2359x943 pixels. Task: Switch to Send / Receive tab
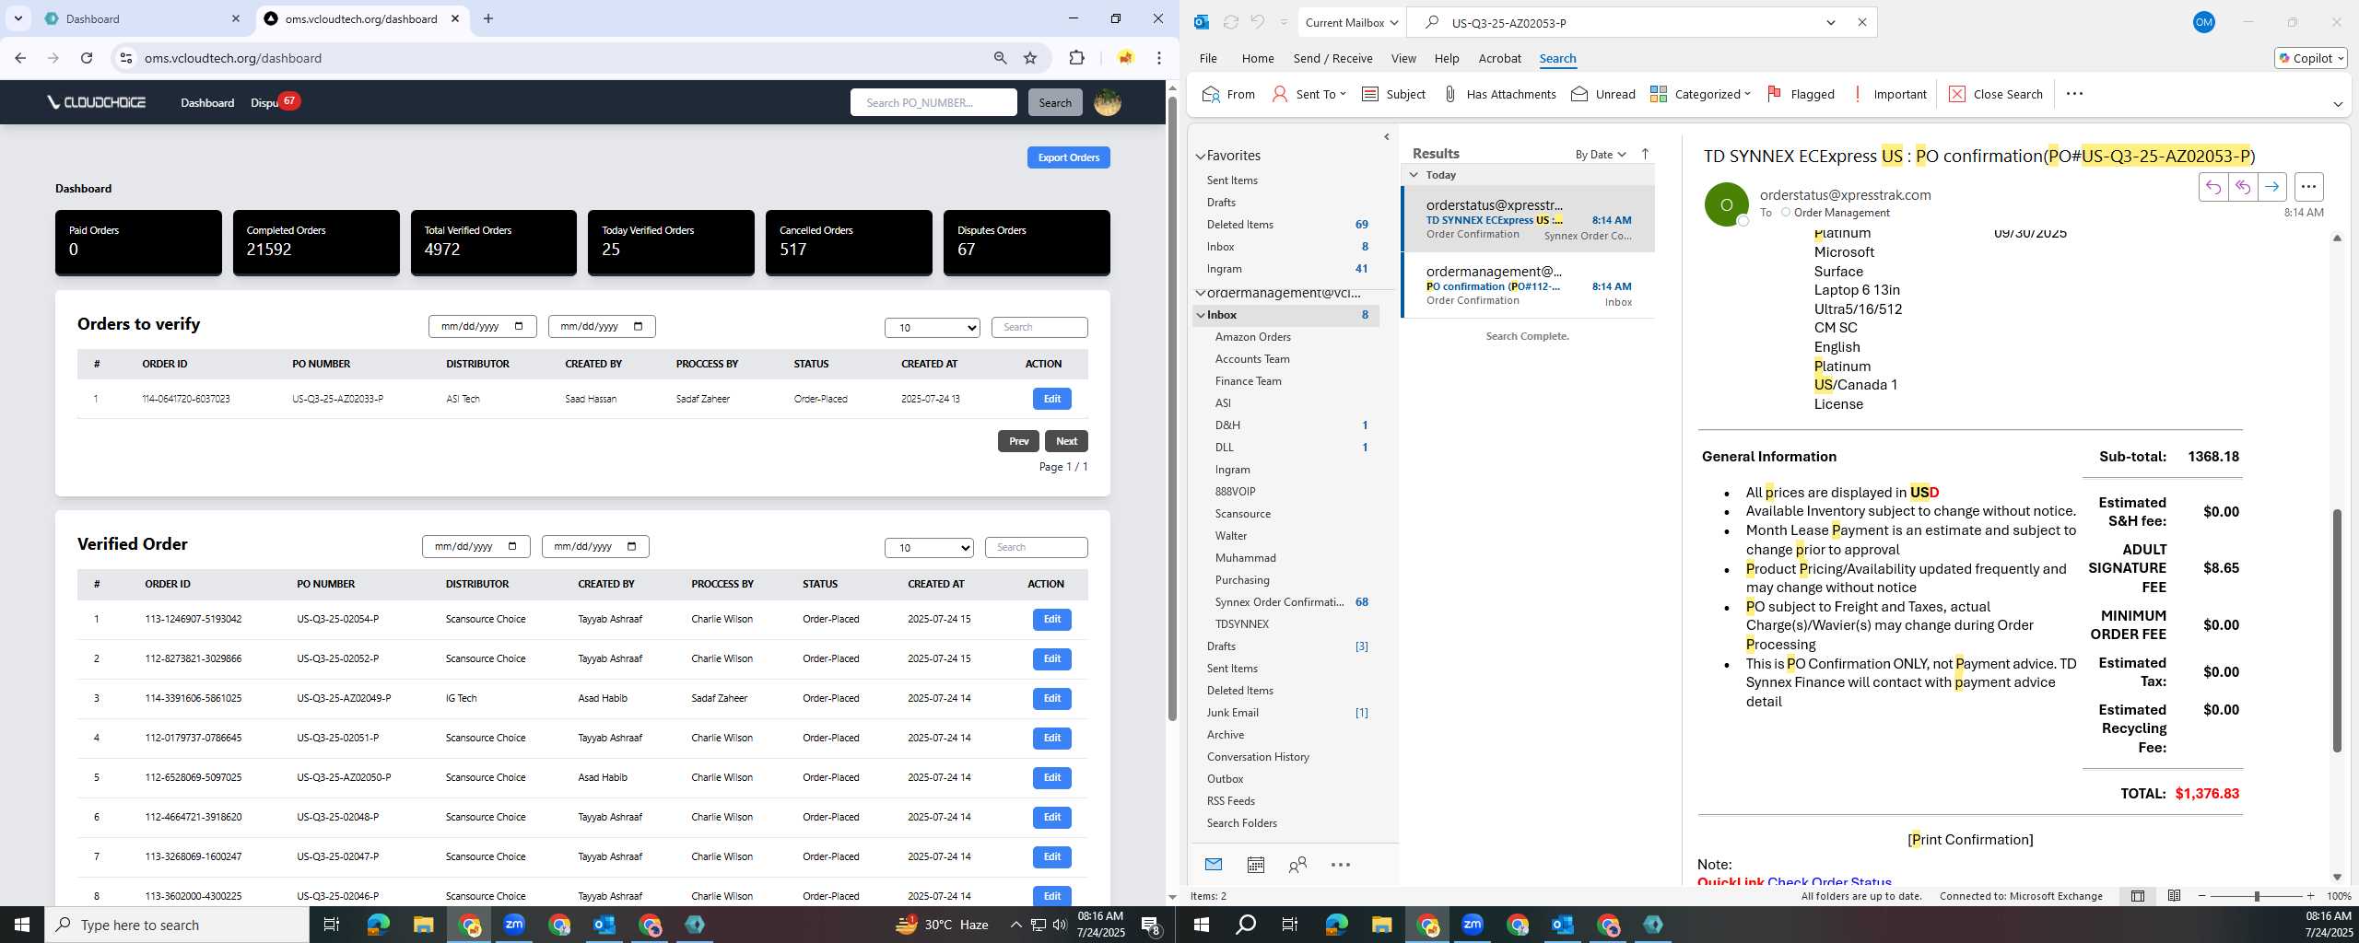click(1332, 58)
